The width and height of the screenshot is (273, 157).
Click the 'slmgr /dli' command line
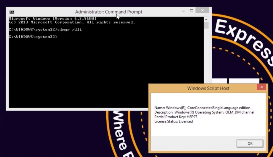tap(45, 29)
